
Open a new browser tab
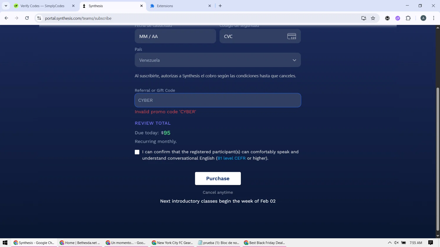click(220, 6)
